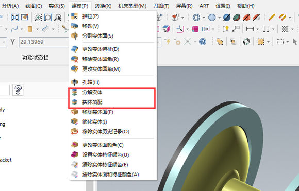
Task: Choose 实体装配 menu entry
Action: pos(112,102)
